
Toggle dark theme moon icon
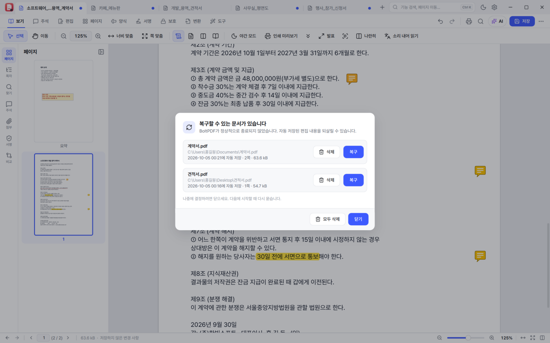point(483,7)
